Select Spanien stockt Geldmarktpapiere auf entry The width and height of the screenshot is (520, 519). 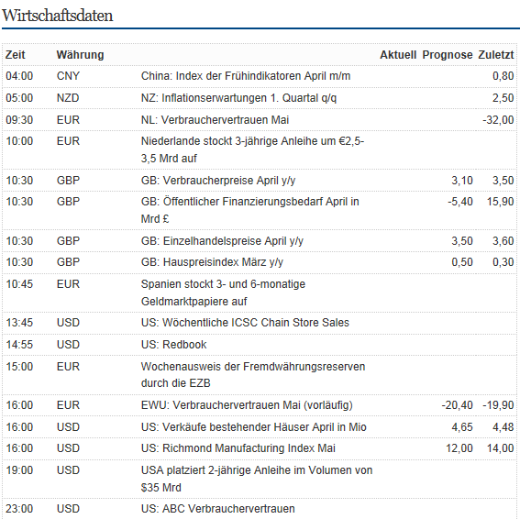(223, 293)
